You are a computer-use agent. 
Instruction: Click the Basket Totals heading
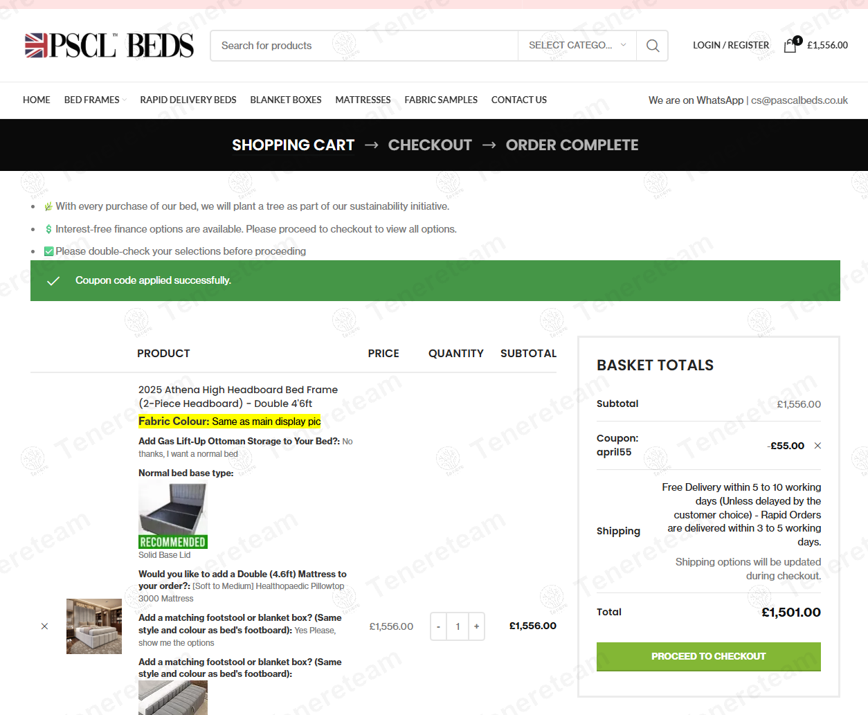pos(655,365)
